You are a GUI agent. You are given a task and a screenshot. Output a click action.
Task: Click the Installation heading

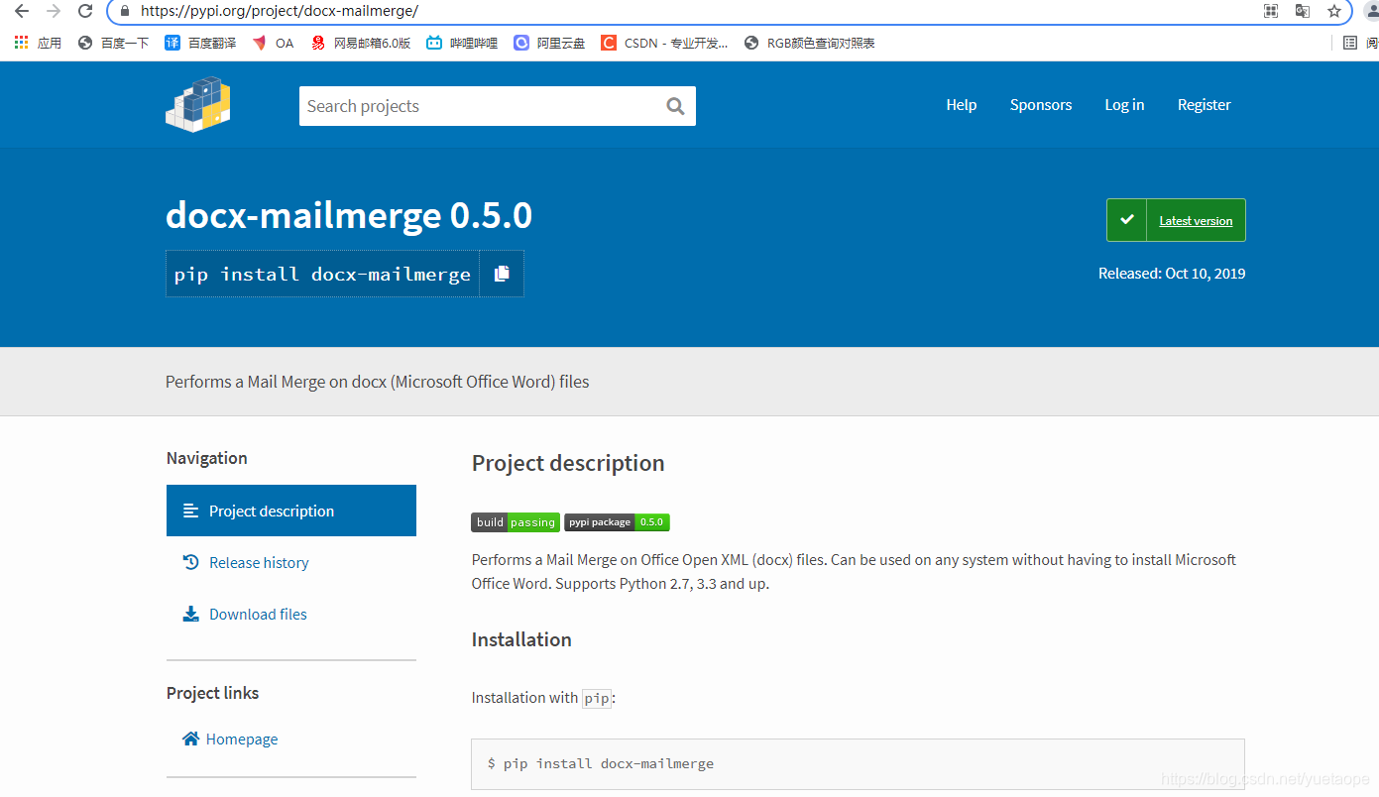521,639
